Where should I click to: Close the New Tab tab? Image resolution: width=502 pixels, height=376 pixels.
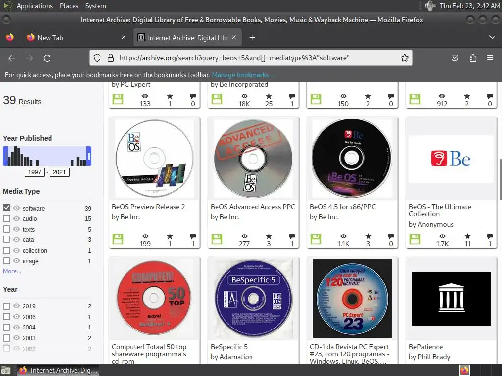click(x=124, y=37)
